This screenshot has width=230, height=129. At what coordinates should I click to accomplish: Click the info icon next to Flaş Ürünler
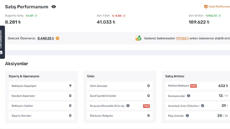(187, 116)
